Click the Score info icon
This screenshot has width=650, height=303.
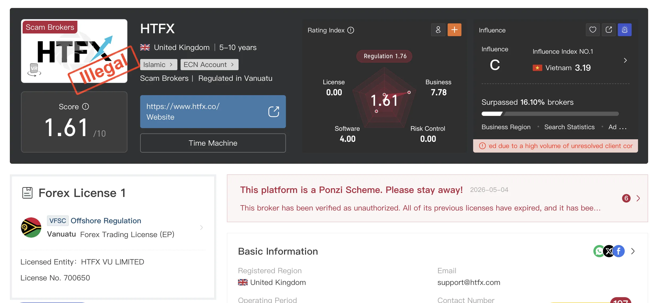click(x=85, y=107)
